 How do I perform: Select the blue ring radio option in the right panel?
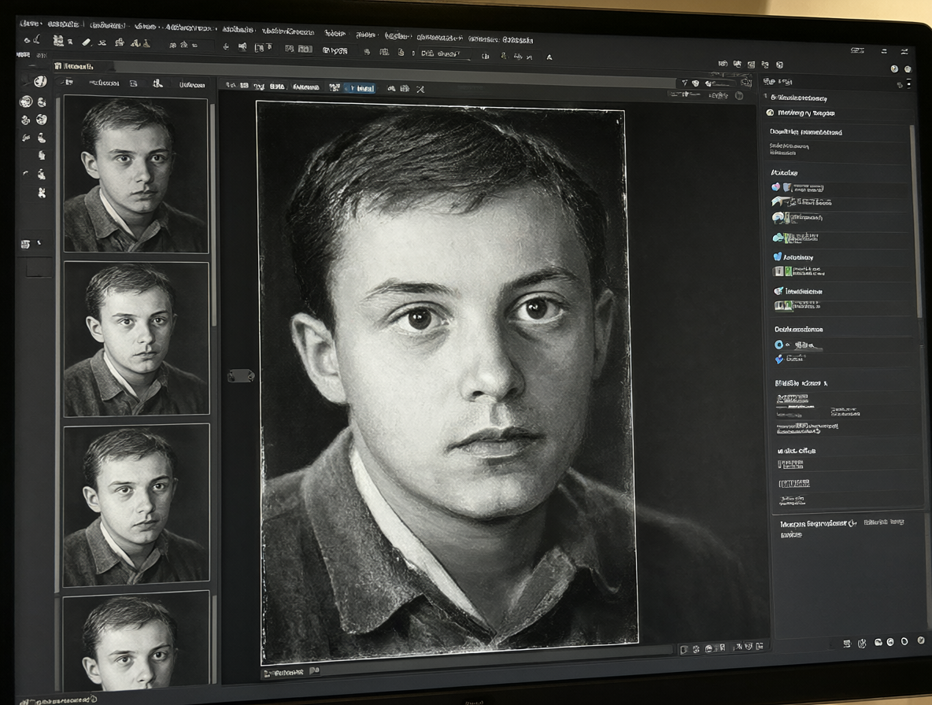(779, 345)
